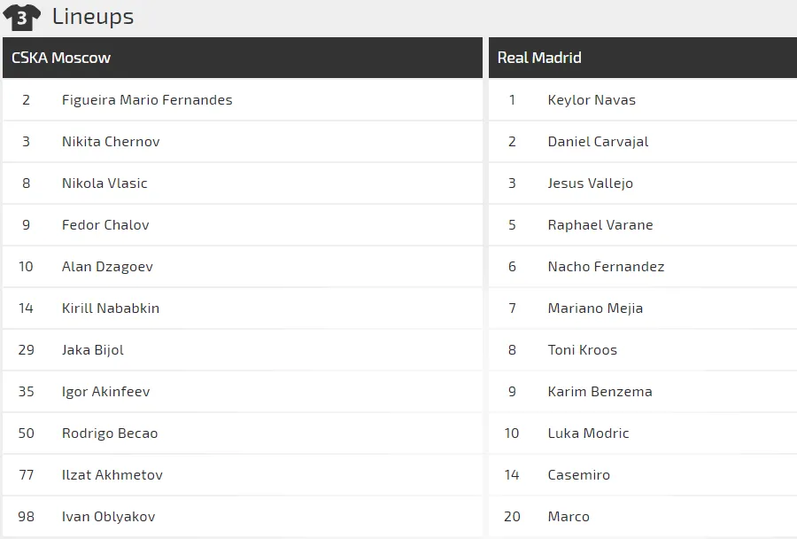Select the Real Madrid team header
Screen dimensions: 797x539
(x=539, y=58)
